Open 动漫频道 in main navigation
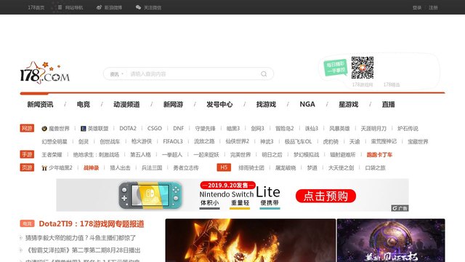The height and width of the screenshot is (262, 465). 126,105
